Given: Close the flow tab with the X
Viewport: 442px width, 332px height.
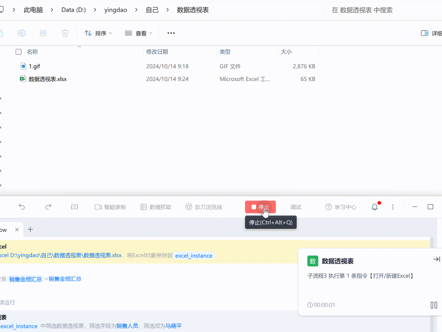Looking at the screenshot, I should (x=17, y=229).
